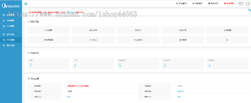Click the Eyoucms logo
This screenshot has height=103, width=251.
(11, 6)
